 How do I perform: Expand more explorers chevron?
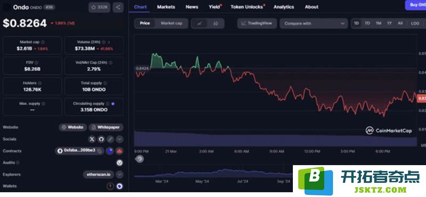point(119,175)
